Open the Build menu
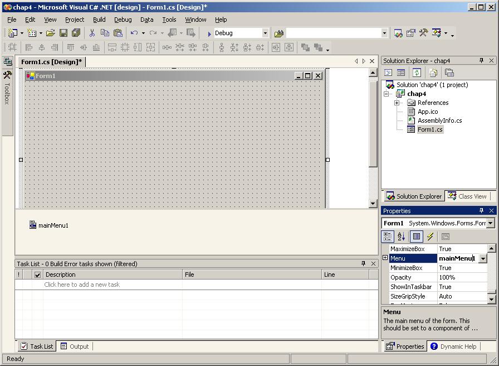 point(99,20)
